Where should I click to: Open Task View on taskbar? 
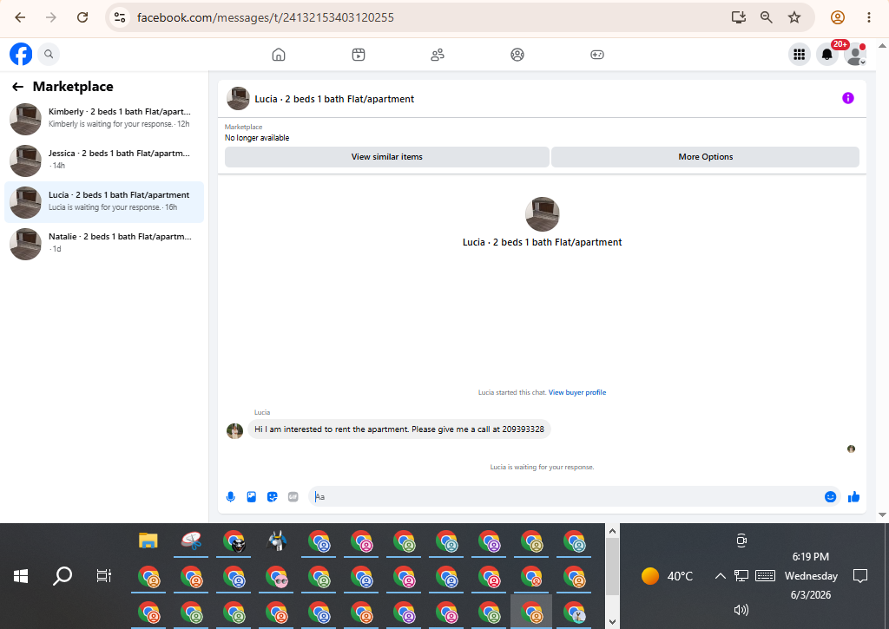coord(104,576)
